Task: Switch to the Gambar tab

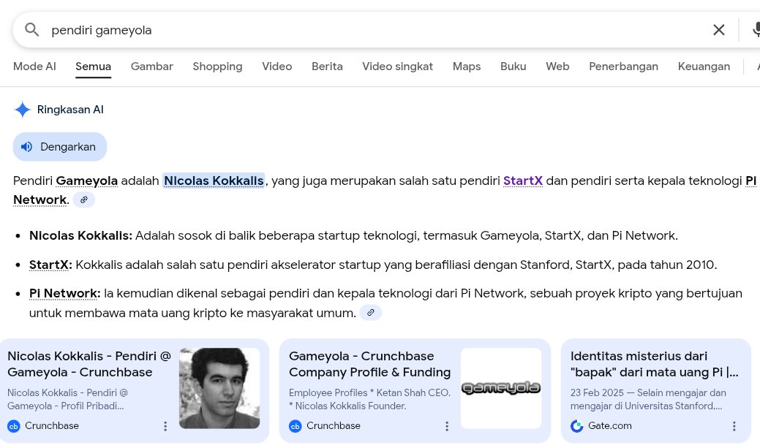Action: [151, 67]
